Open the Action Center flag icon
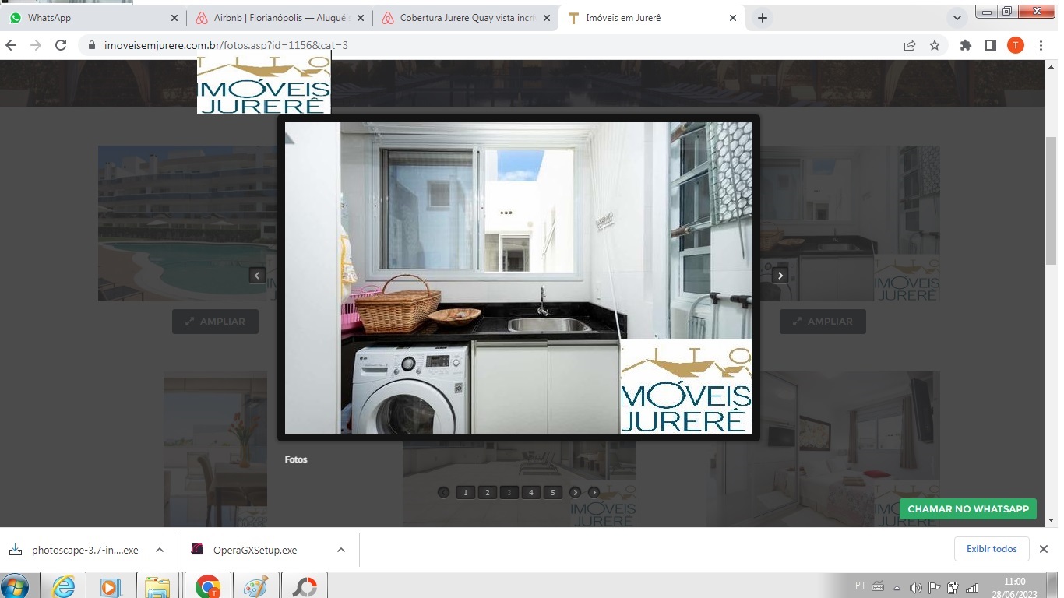The image size is (1064, 598). (x=935, y=587)
